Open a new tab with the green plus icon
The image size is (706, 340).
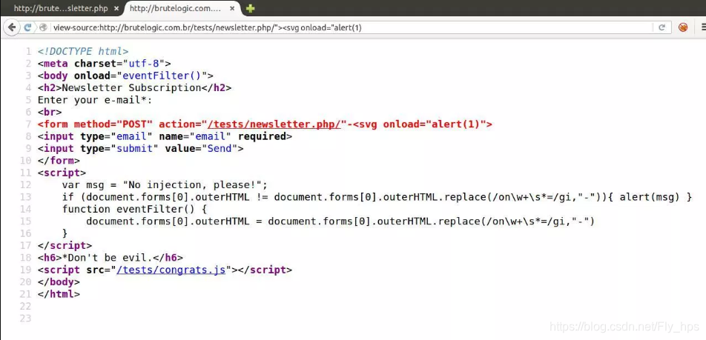(x=251, y=9)
